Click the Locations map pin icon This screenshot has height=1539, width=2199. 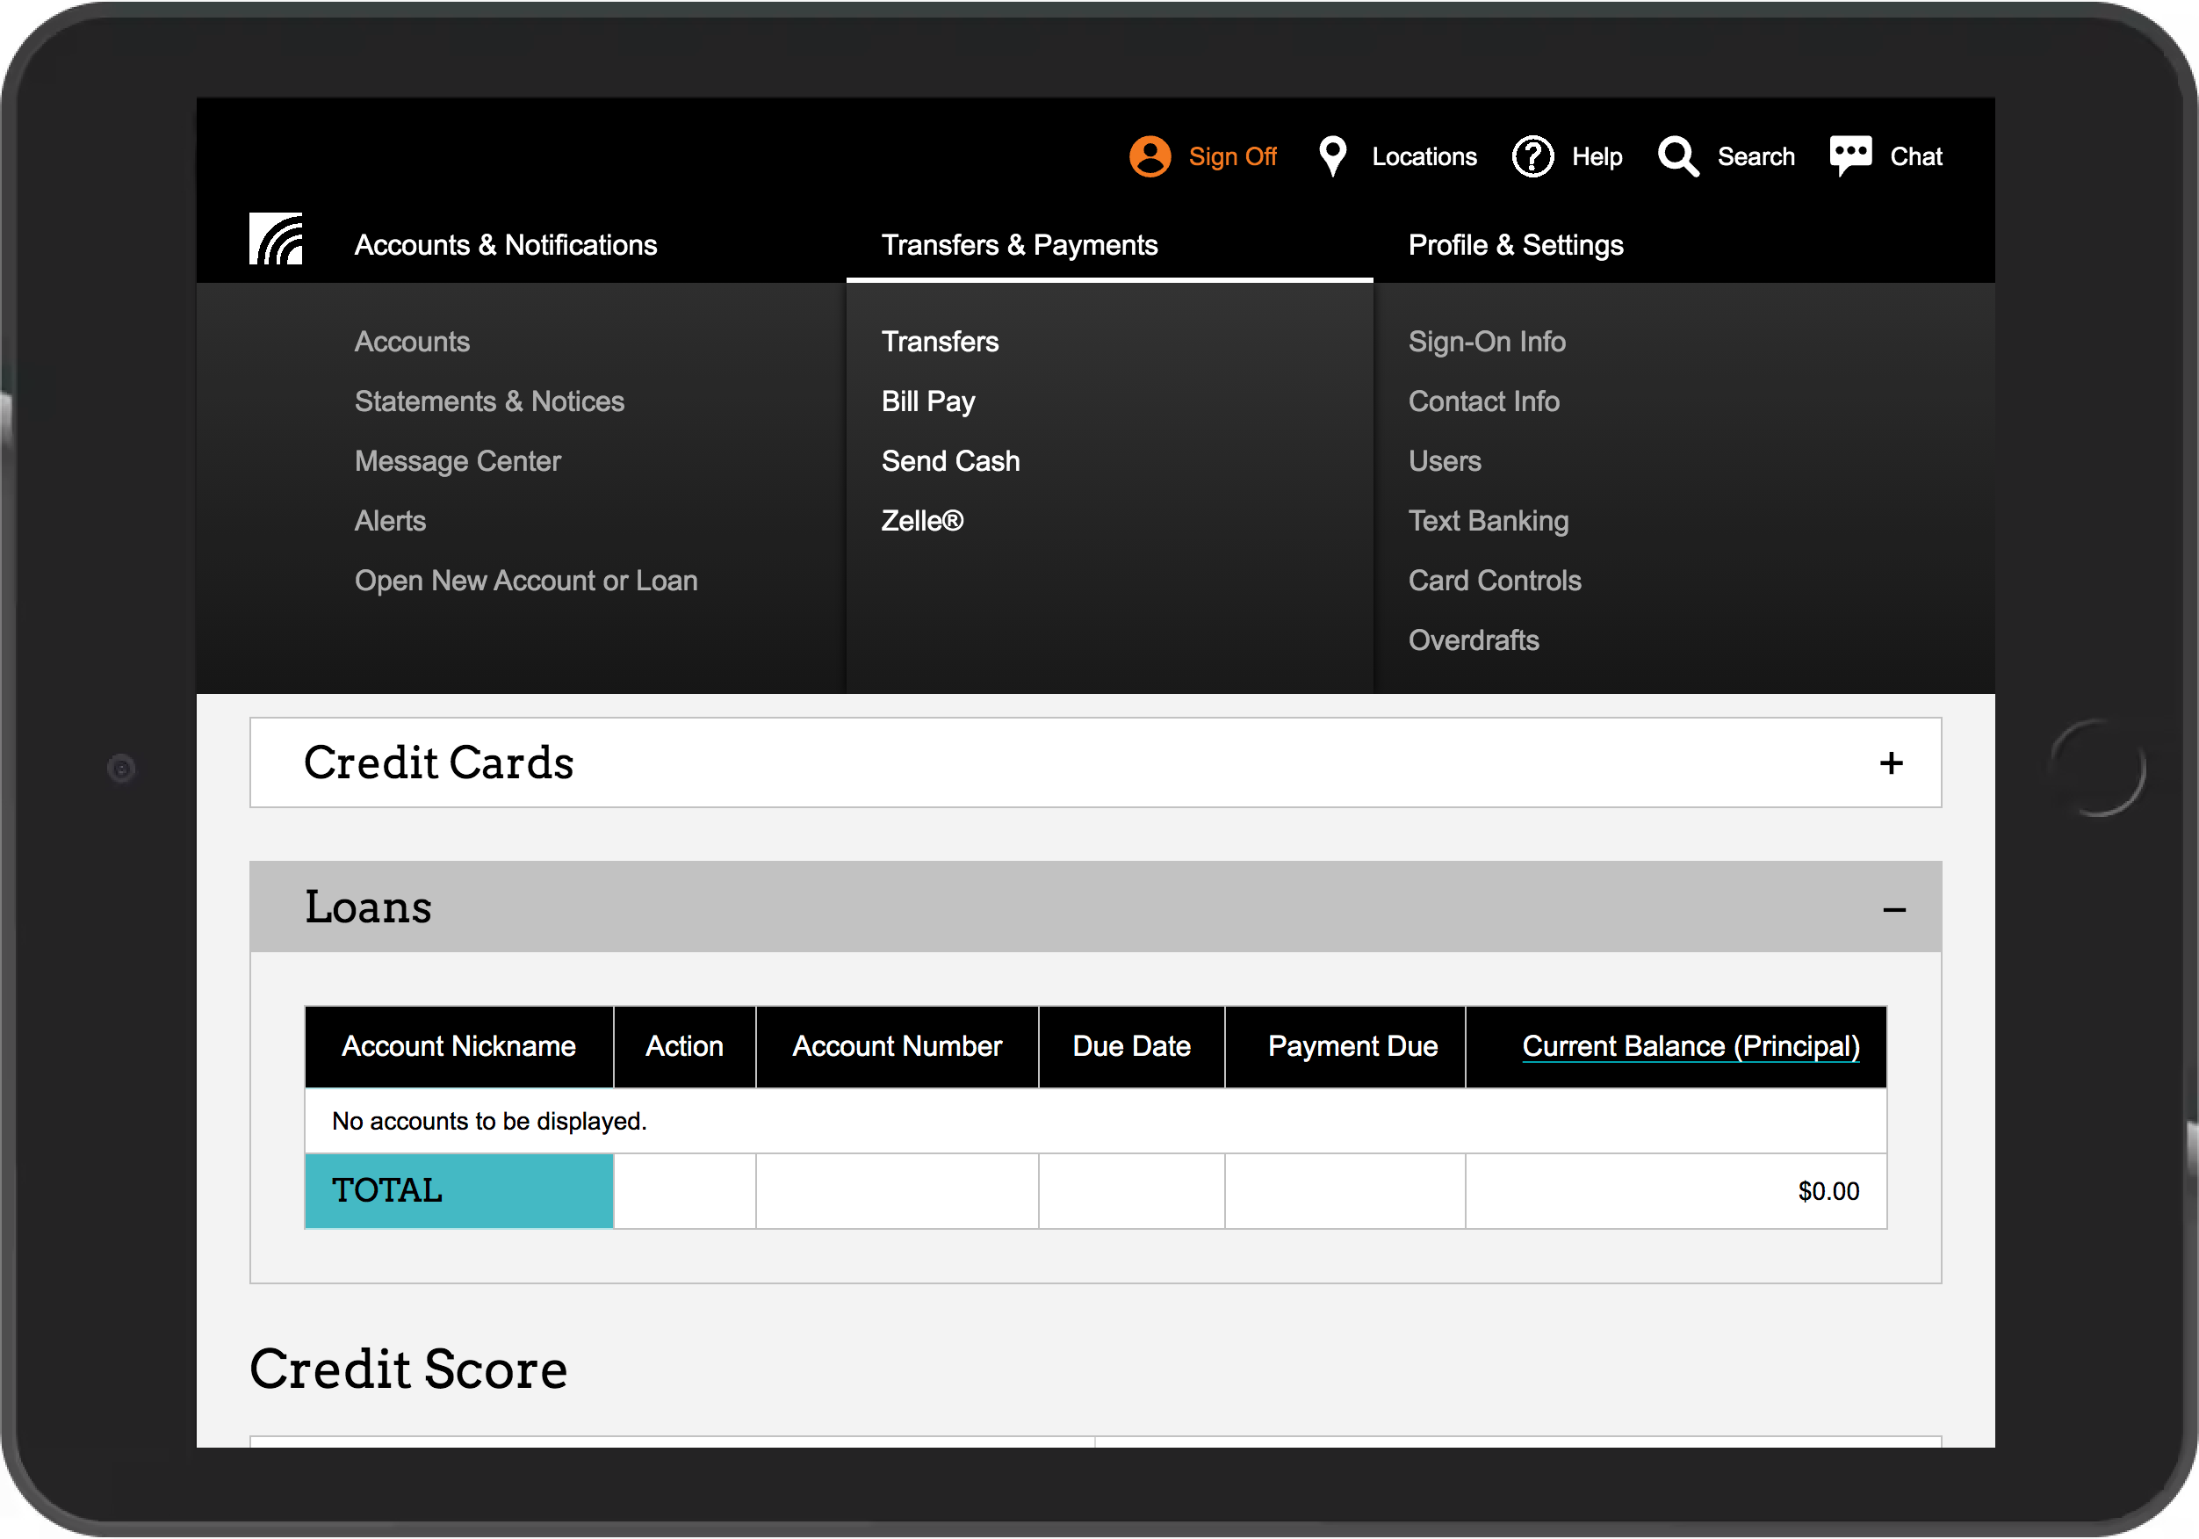pyautogui.click(x=1332, y=156)
